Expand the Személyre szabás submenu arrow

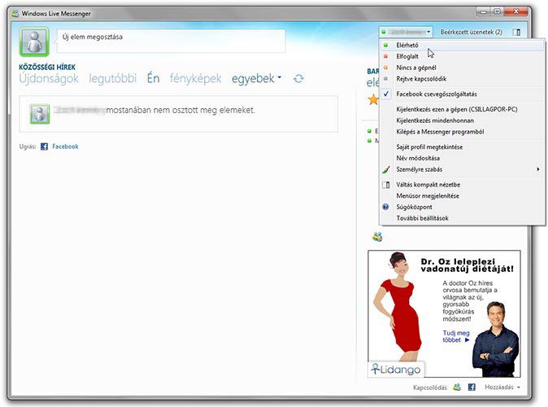coord(537,169)
